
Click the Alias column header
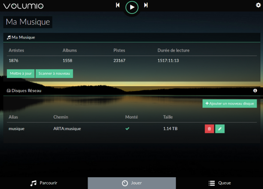[13, 117]
